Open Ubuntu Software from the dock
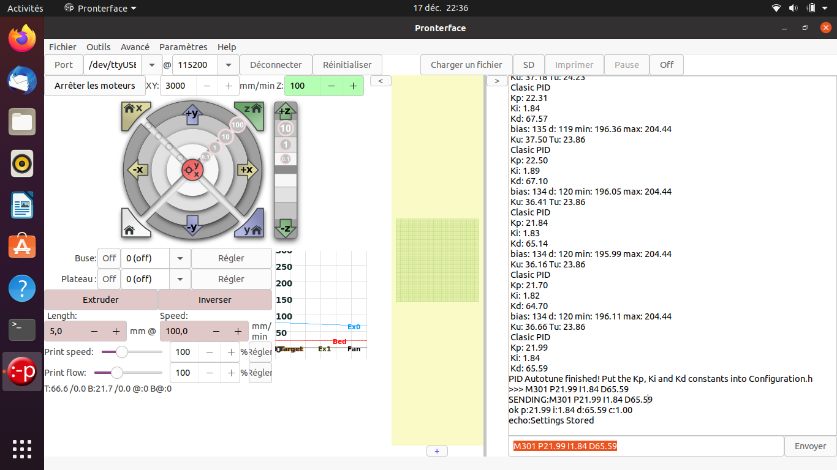837x470 pixels. click(22, 247)
